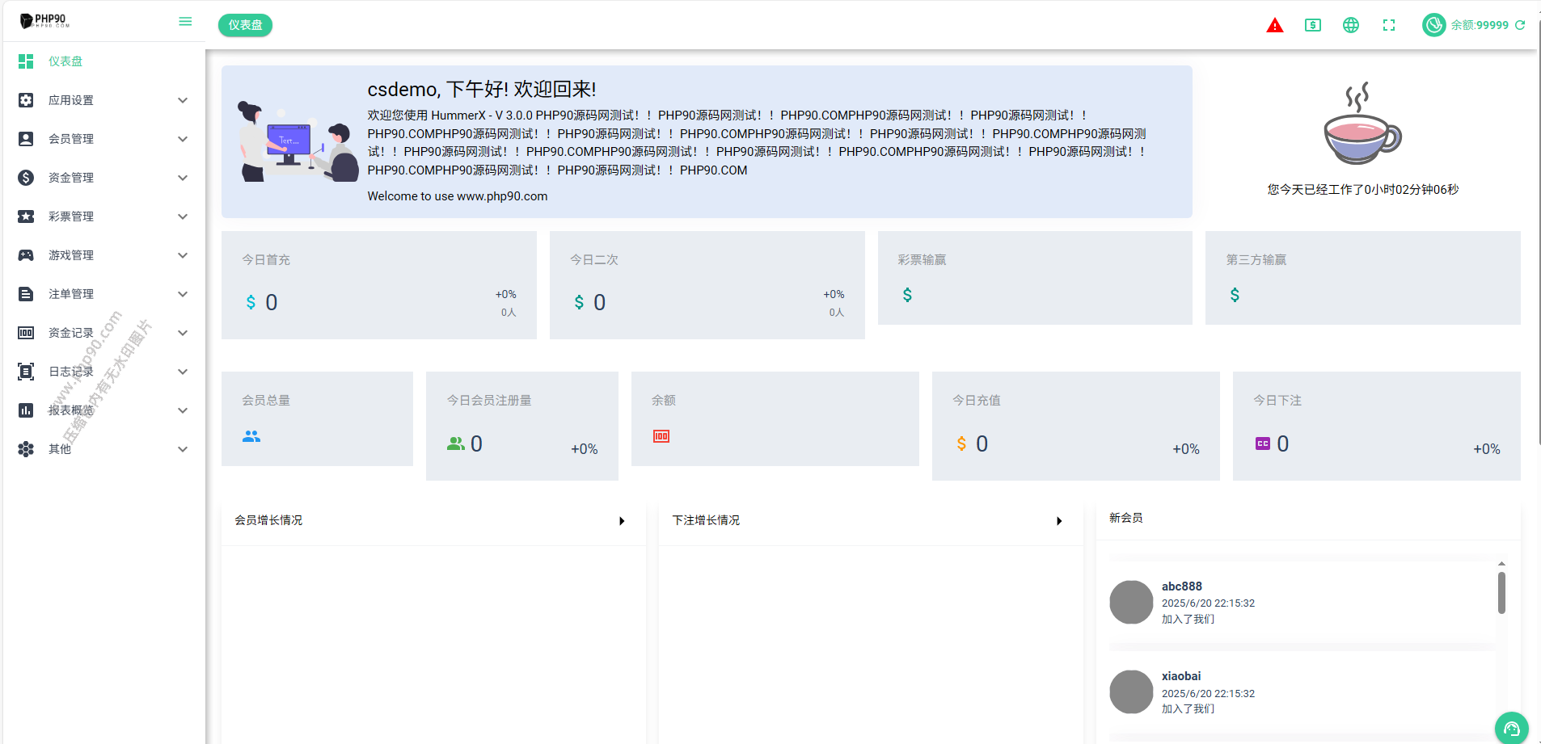Click the red warning triangle icon
Viewport: 1541px width, 744px height.
1274,26
